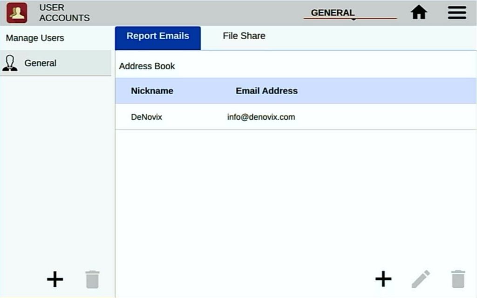Open the GENERAL account dropdown
Image resolution: width=477 pixels, height=298 pixels.
350,13
